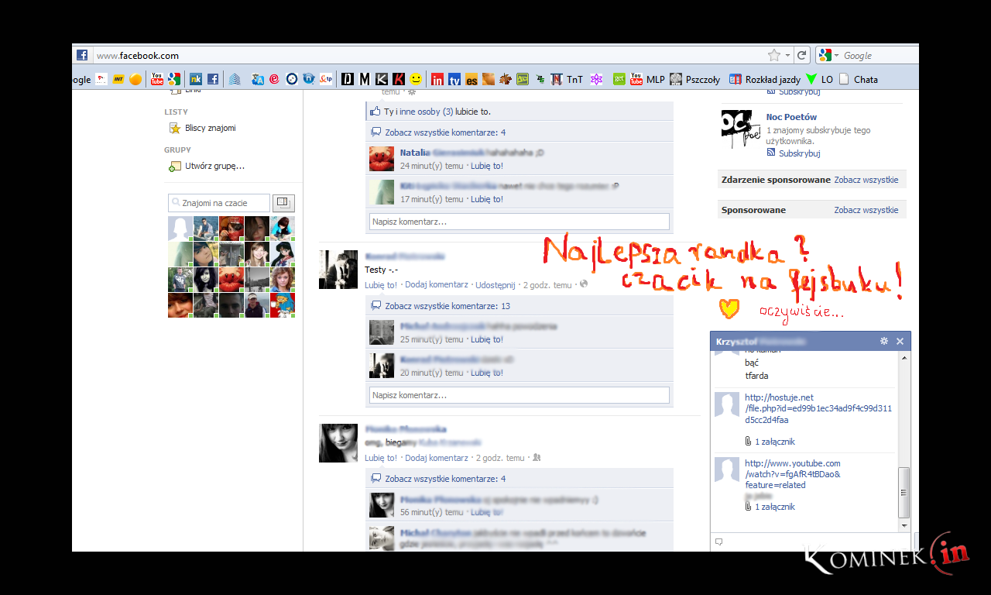Click the chat scrollbar up arrow
This screenshot has height=595, width=991.
tap(904, 357)
